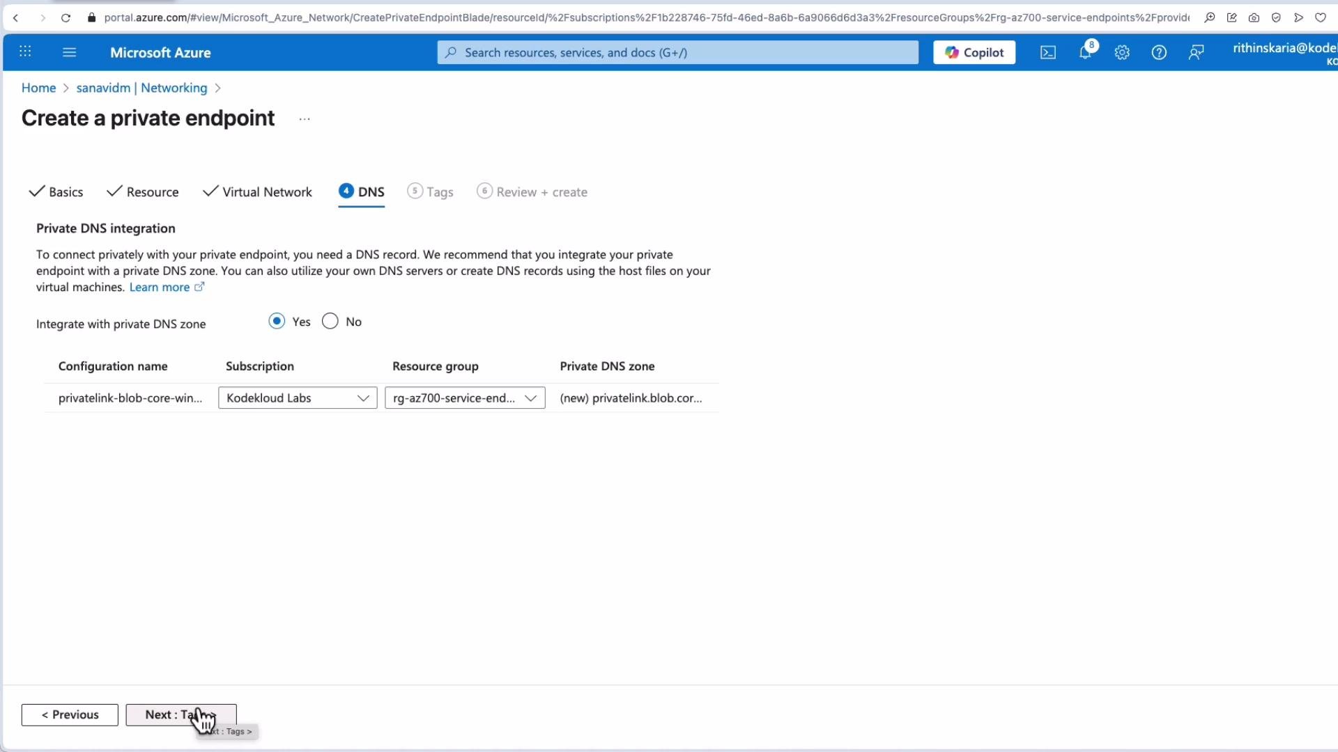This screenshot has height=752, width=1338.
Task: Go back in the browser
Action: (x=16, y=18)
